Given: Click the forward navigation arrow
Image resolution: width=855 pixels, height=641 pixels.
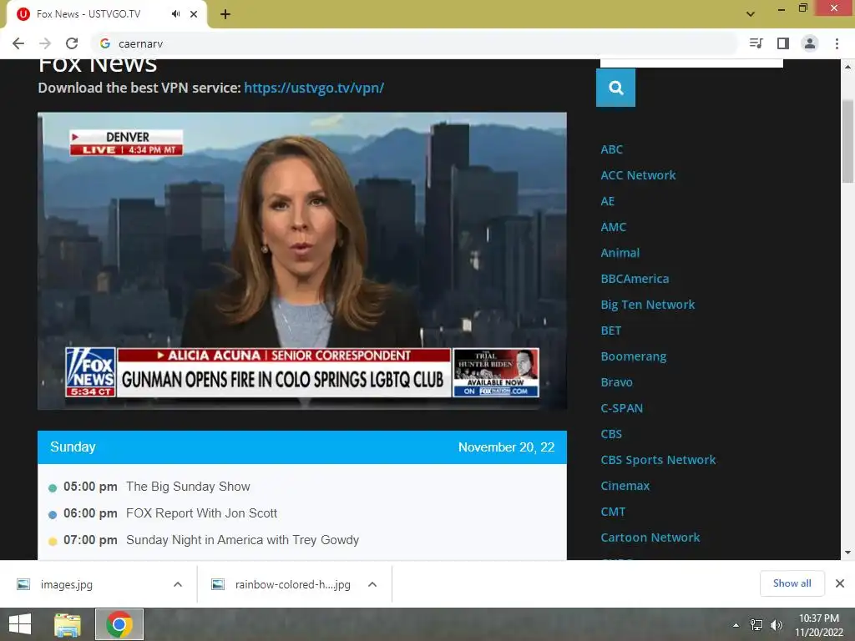Looking at the screenshot, I should coord(45,43).
